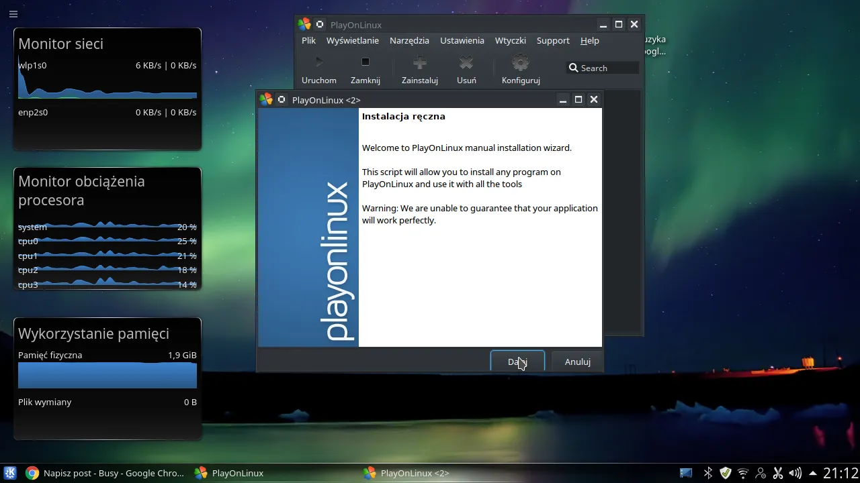860x483 pixels.
Task: Switch to PlayOnLinux taskbar entry
Action: [229, 473]
